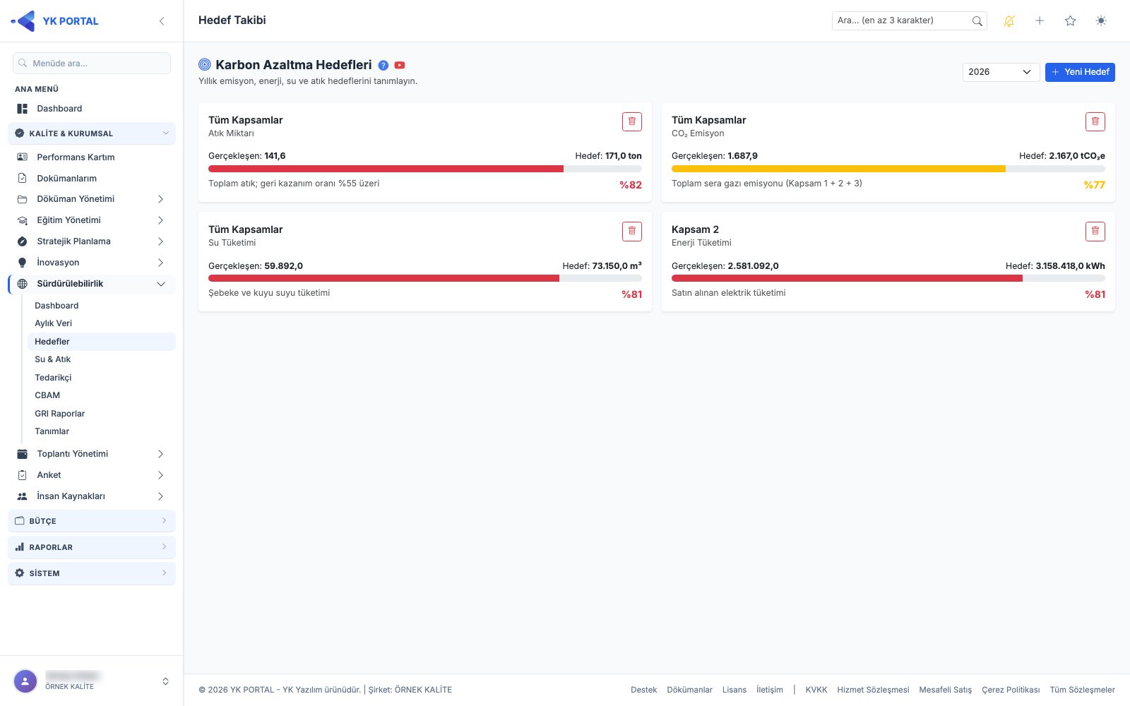This screenshot has height=706, width=1130.
Task: Open the KVKK footer link
Action: click(816, 690)
